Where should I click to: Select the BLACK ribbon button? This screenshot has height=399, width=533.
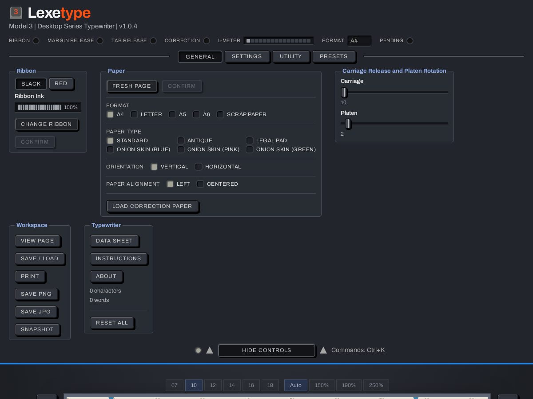pyautogui.click(x=31, y=84)
